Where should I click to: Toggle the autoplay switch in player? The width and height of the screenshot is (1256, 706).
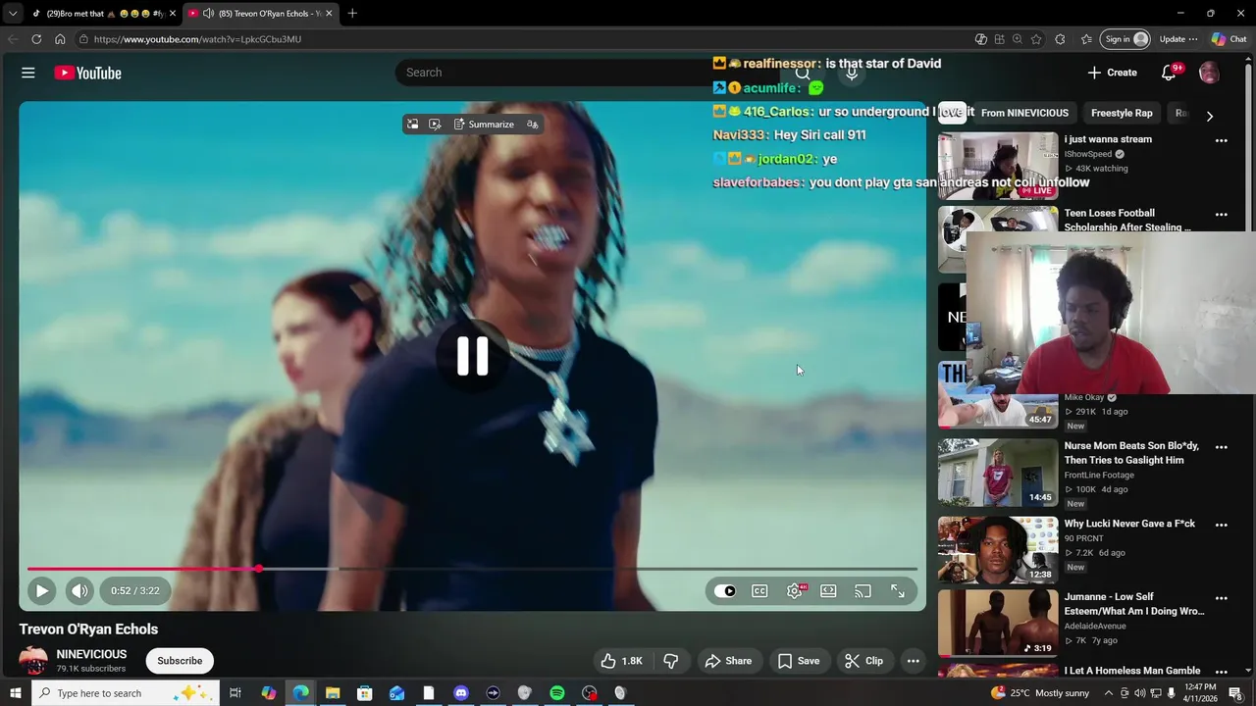(725, 590)
